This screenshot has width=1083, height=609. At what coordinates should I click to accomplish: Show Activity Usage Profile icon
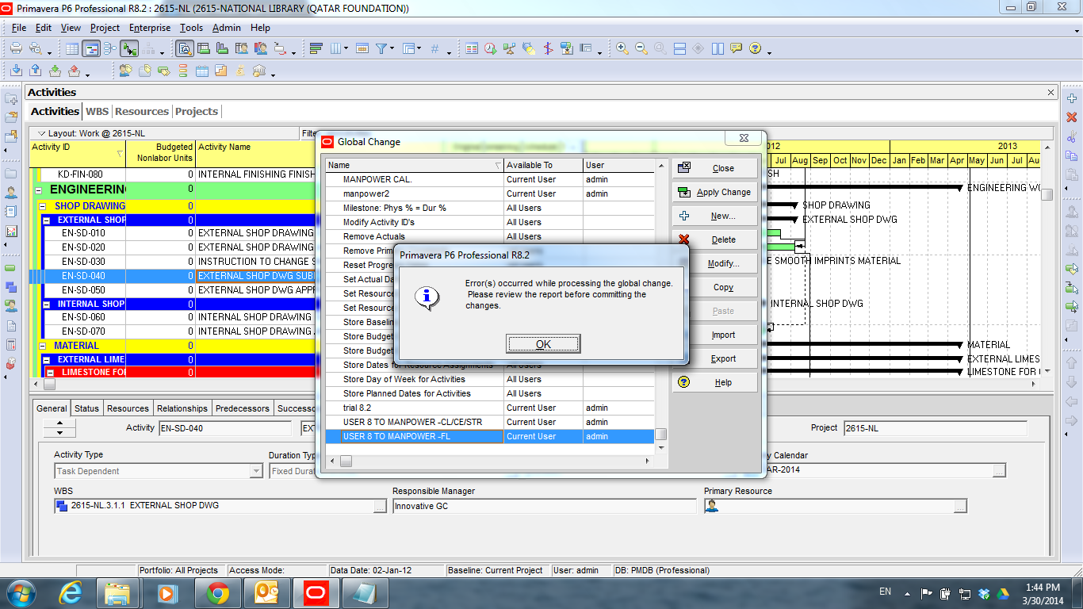click(223, 48)
